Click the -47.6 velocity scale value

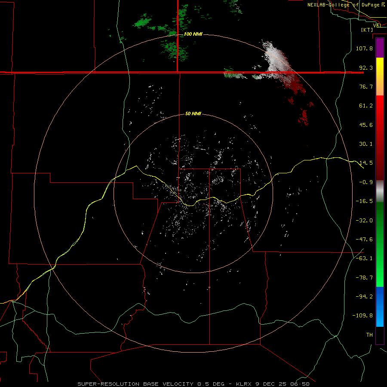[364, 240]
